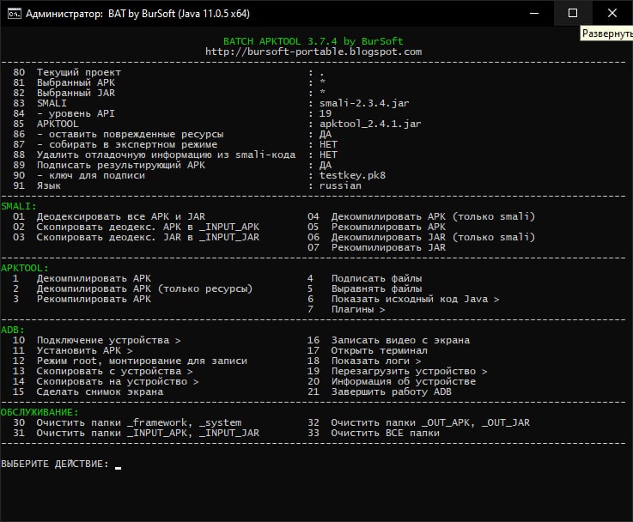Image resolution: width=633 pixels, height=522 pixels.
Task: Click item 03 'Скопировать деодекс. JAR в _INPUT_JAR'
Action: pyautogui.click(x=136, y=237)
